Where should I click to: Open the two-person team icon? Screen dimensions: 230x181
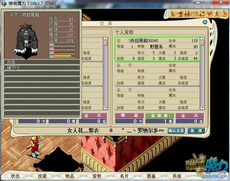click(x=187, y=14)
